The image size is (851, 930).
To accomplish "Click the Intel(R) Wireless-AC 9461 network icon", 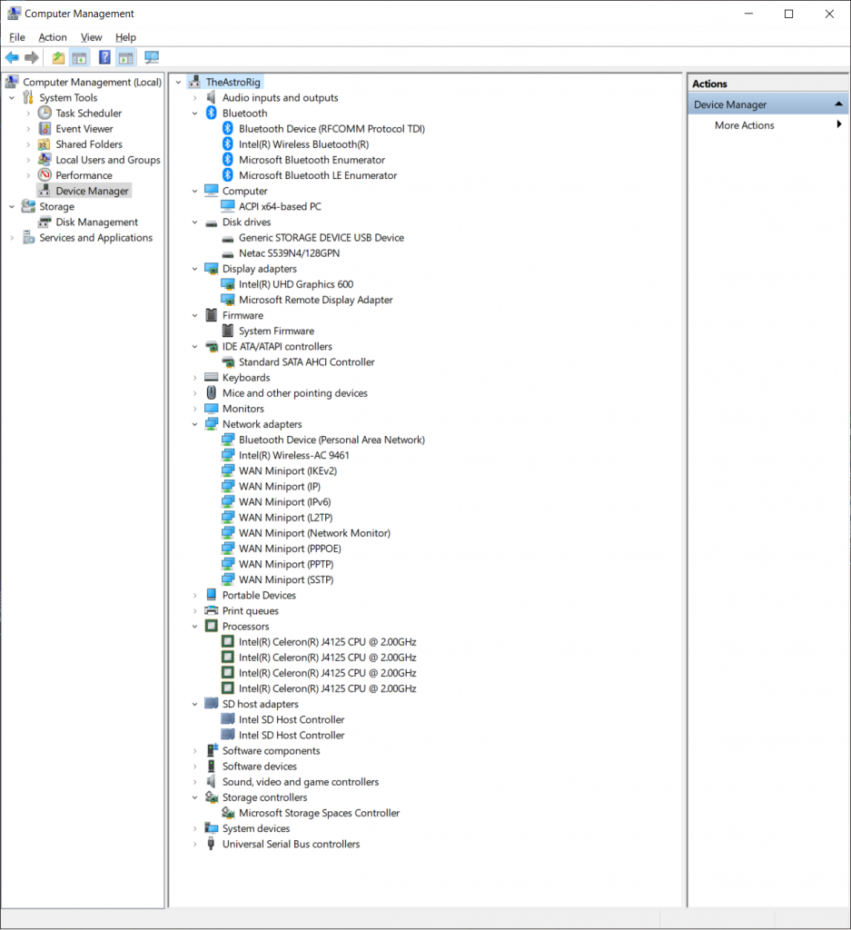I will coord(228,455).
